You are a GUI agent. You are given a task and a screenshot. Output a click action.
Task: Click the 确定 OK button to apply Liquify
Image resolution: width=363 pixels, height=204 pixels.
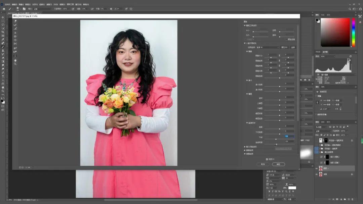(x=279, y=164)
